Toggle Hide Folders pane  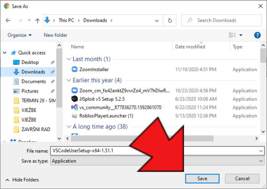point(22,179)
